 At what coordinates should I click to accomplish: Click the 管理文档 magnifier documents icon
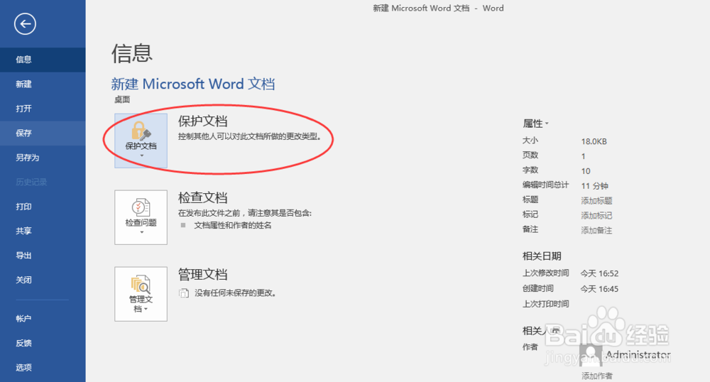(141, 284)
